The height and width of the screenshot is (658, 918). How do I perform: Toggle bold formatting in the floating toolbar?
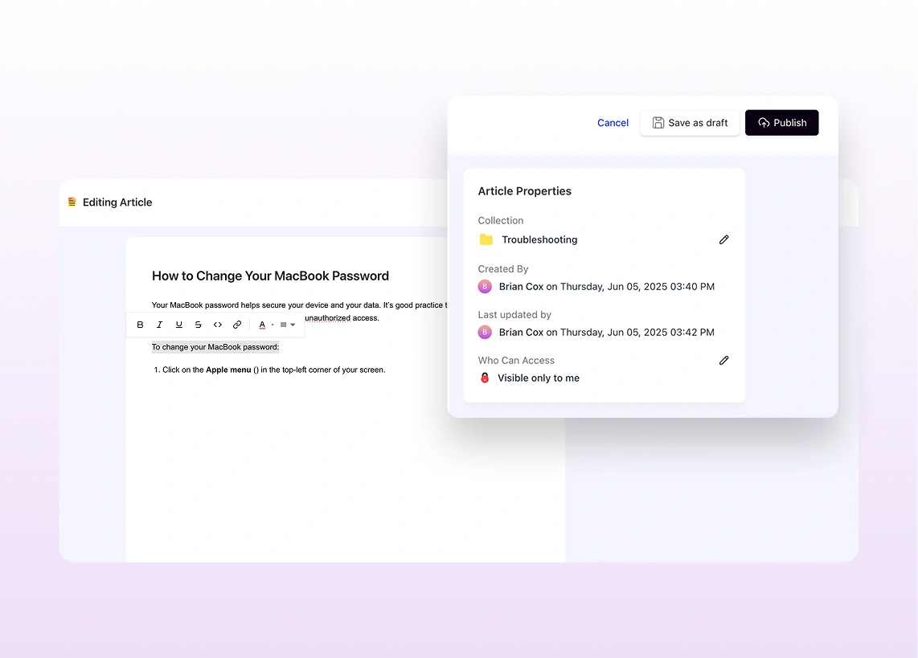tap(140, 325)
